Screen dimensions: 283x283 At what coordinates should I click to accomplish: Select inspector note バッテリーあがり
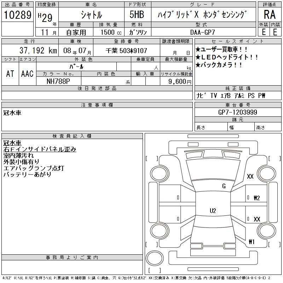click(x=27, y=174)
